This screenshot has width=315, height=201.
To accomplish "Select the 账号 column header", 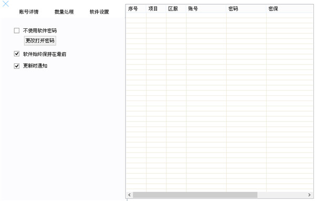I will point(206,8).
